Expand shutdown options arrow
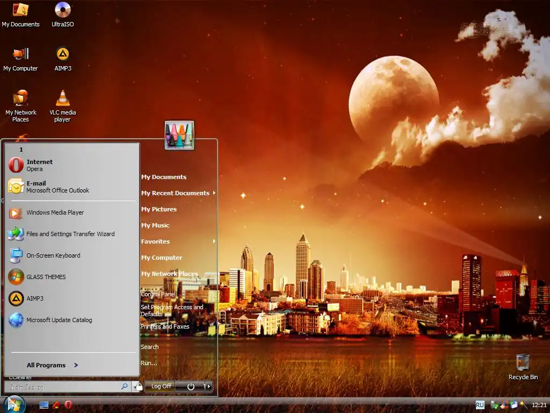Viewport: 550px width, 413px height. point(209,386)
